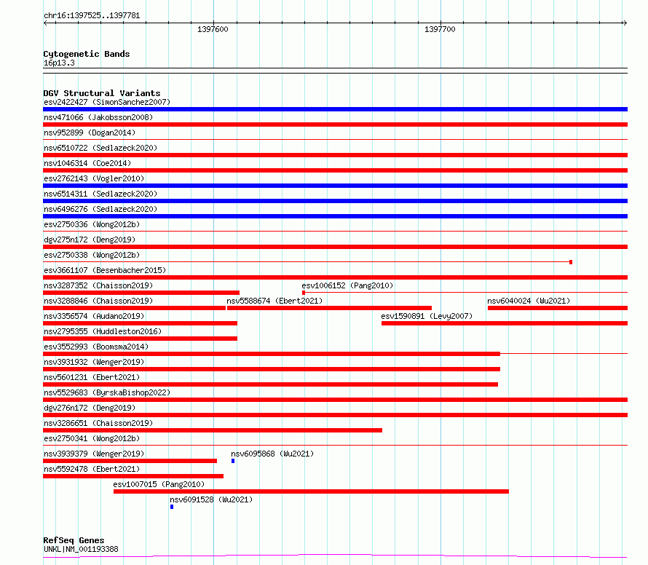
Task: Select nsv5588674 (Ebert2021) label
Action: (x=274, y=301)
